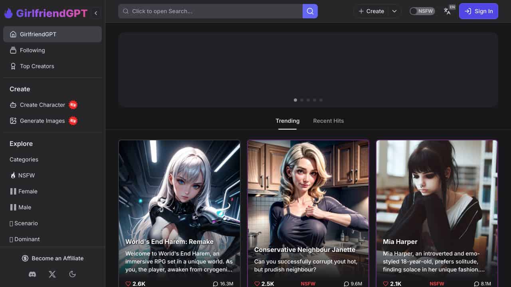Image resolution: width=511 pixels, height=287 pixels.
Task: Click the Following stack icon
Action: pyautogui.click(x=13, y=50)
